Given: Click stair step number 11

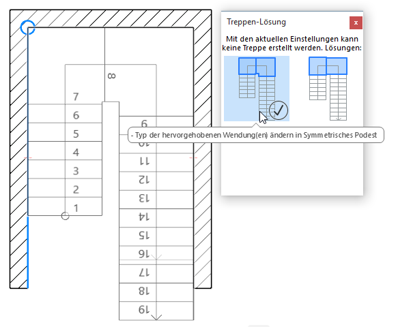Looking at the screenshot, I should 144,161.
